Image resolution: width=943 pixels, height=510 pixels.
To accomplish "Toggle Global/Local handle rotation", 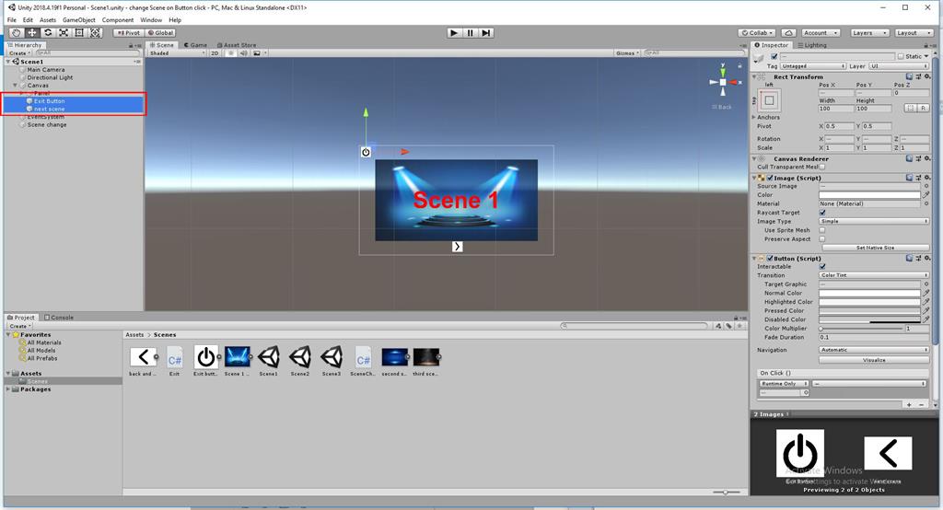I will [x=160, y=33].
